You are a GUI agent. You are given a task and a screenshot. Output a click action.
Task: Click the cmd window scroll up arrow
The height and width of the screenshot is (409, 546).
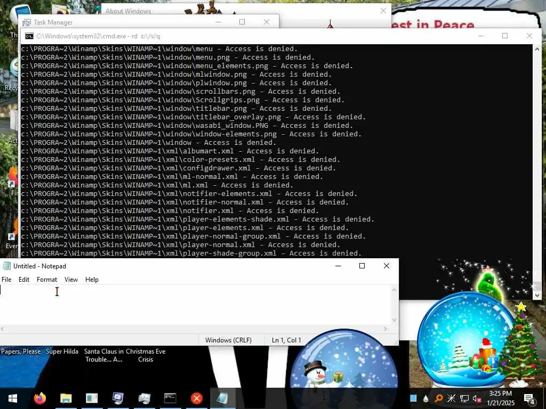tap(537, 50)
